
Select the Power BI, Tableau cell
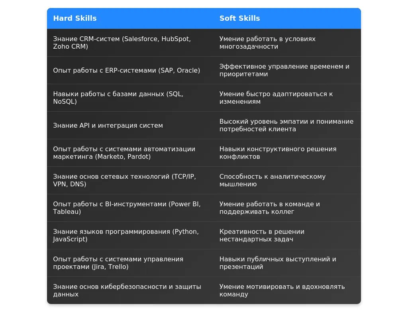[x=127, y=208]
